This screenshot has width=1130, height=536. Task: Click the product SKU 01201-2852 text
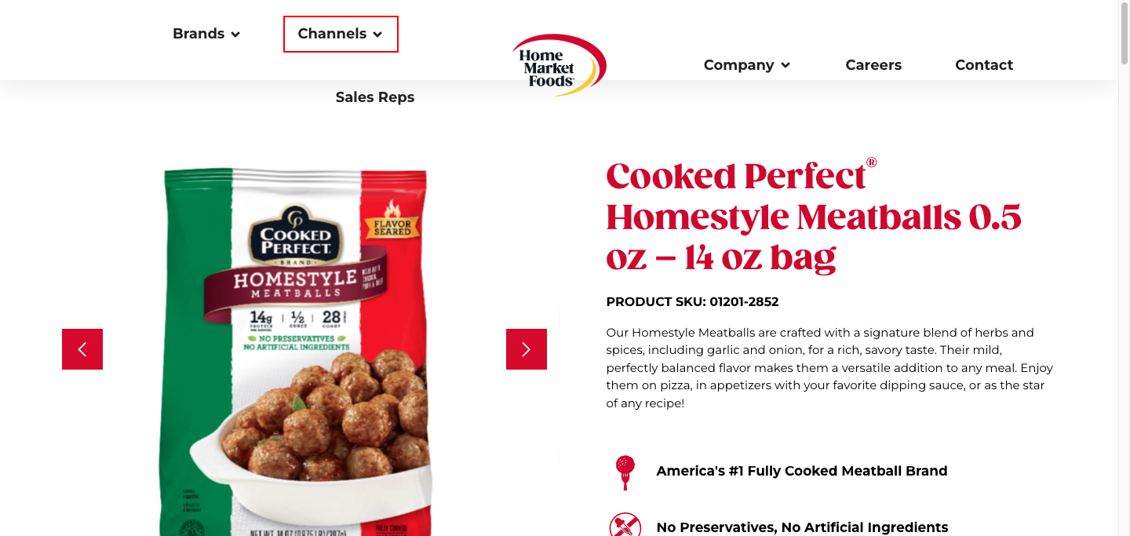pyautogui.click(x=693, y=301)
